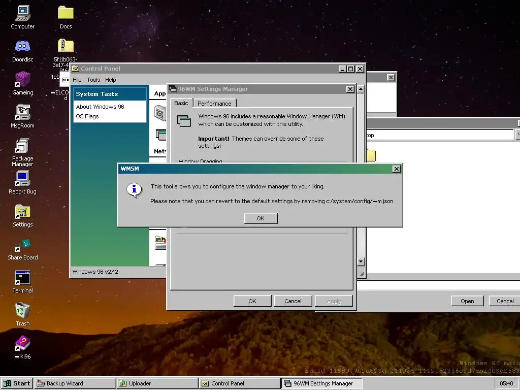Open the Package Manager icon

click(22, 146)
